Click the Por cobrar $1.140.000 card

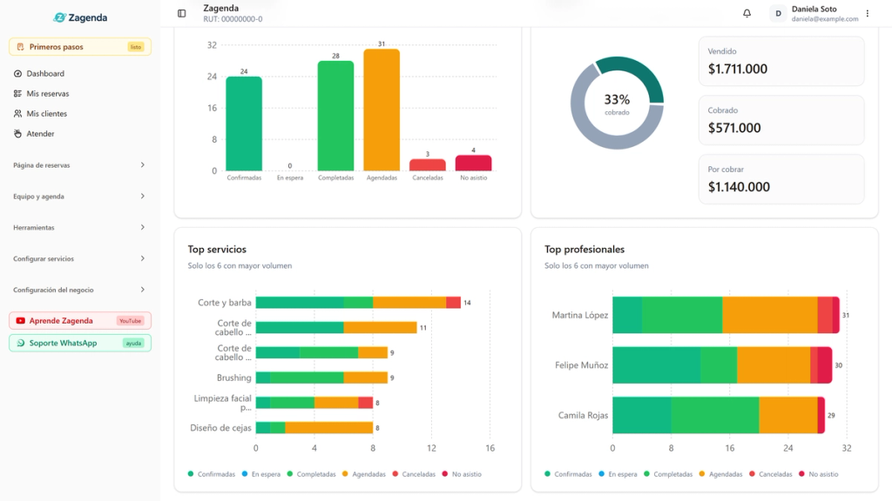pyautogui.click(x=781, y=179)
